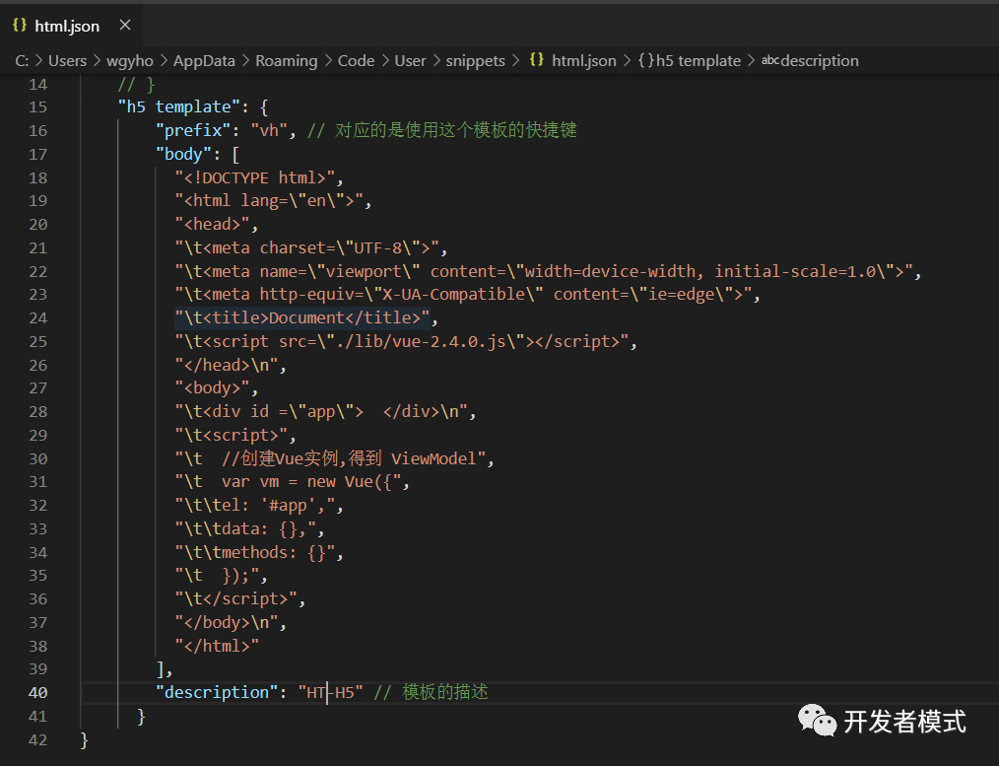Open the Users breadcrumb folder
Screen dimensions: 999x766
click(68, 60)
